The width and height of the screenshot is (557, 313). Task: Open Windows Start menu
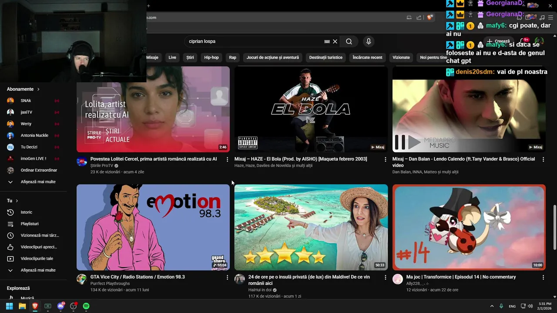tap(9, 306)
